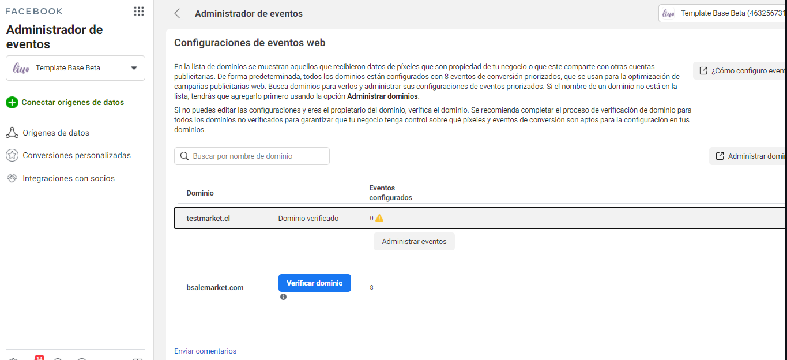Click the Dominio verificado status text
This screenshot has height=360, width=787.
(308, 218)
